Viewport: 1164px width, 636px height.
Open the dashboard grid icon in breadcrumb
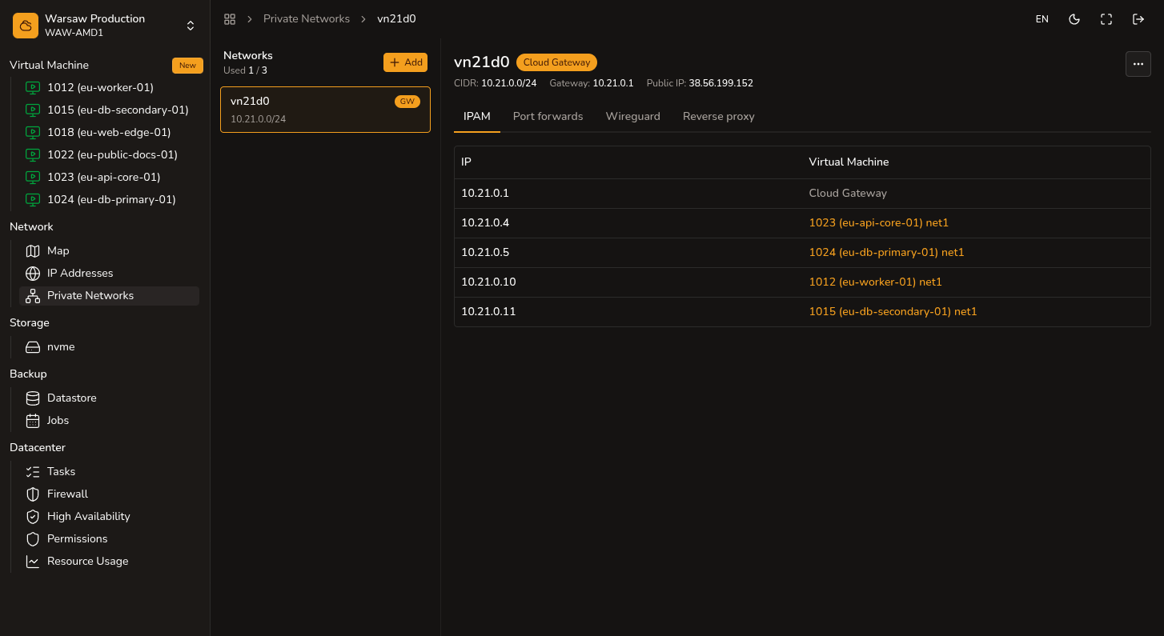230,19
